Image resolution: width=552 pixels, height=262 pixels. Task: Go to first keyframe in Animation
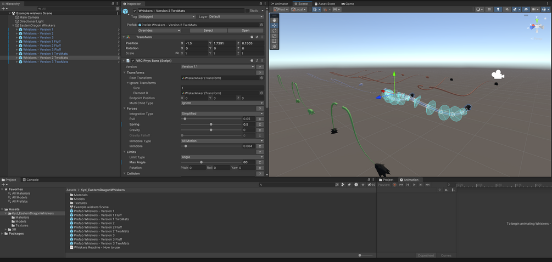click(401, 185)
